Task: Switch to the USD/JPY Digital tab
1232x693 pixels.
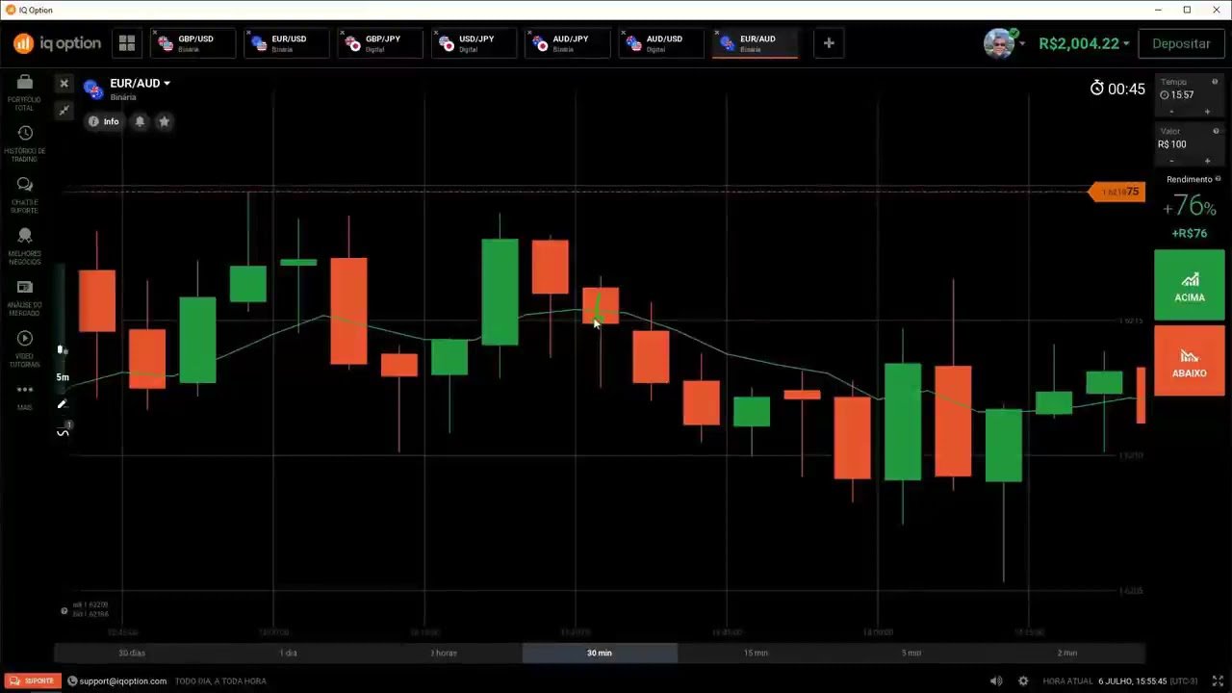Action: tap(474, 43)
